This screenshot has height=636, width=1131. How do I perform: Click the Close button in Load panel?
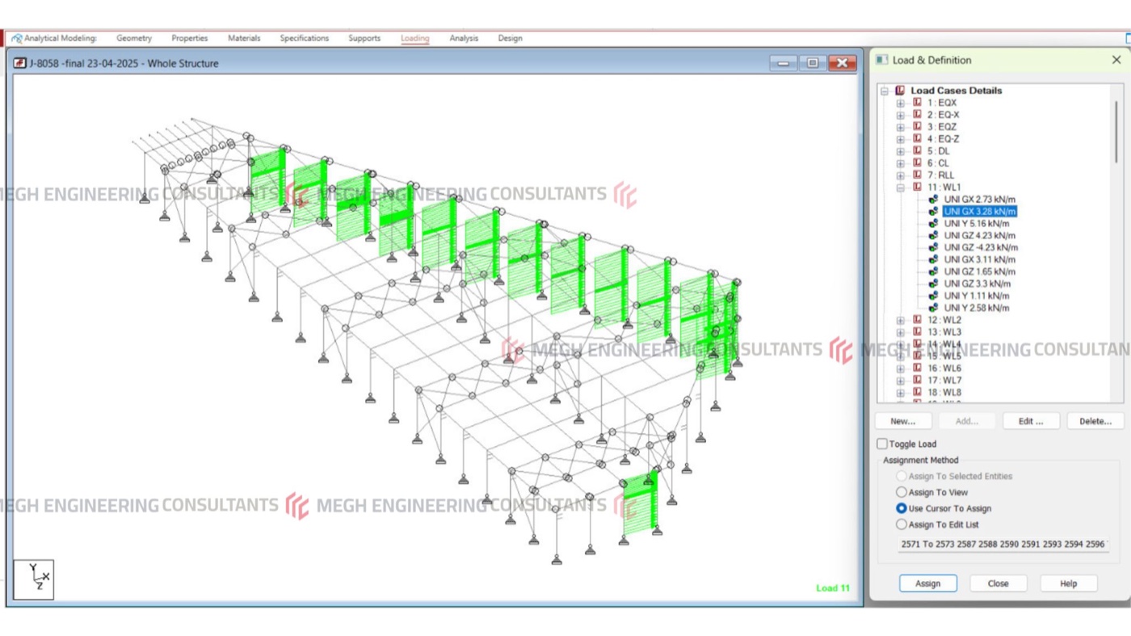click(999, 583)
